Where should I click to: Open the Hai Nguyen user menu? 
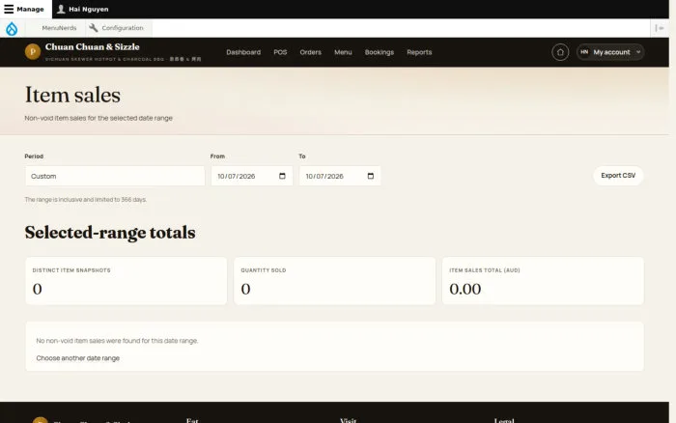[83, 9]
